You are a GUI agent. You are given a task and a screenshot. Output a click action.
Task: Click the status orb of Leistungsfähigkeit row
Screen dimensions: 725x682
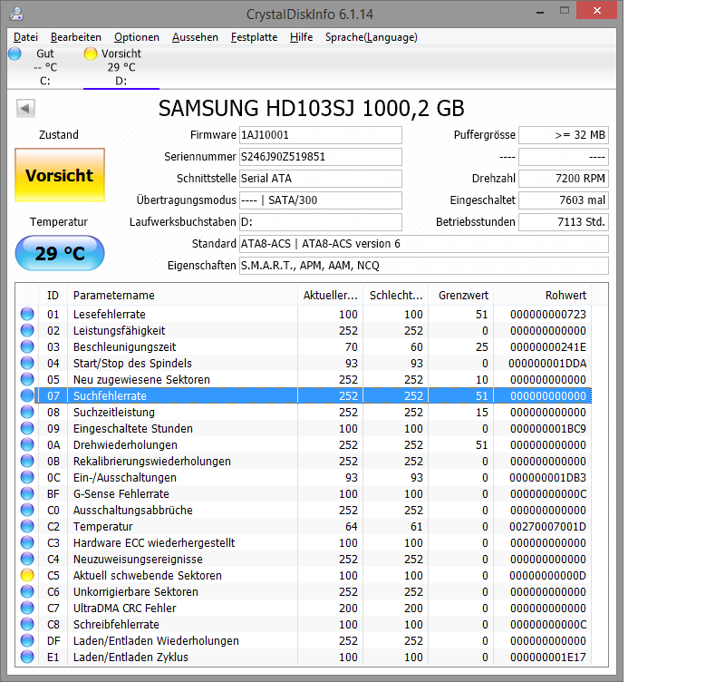27,330
